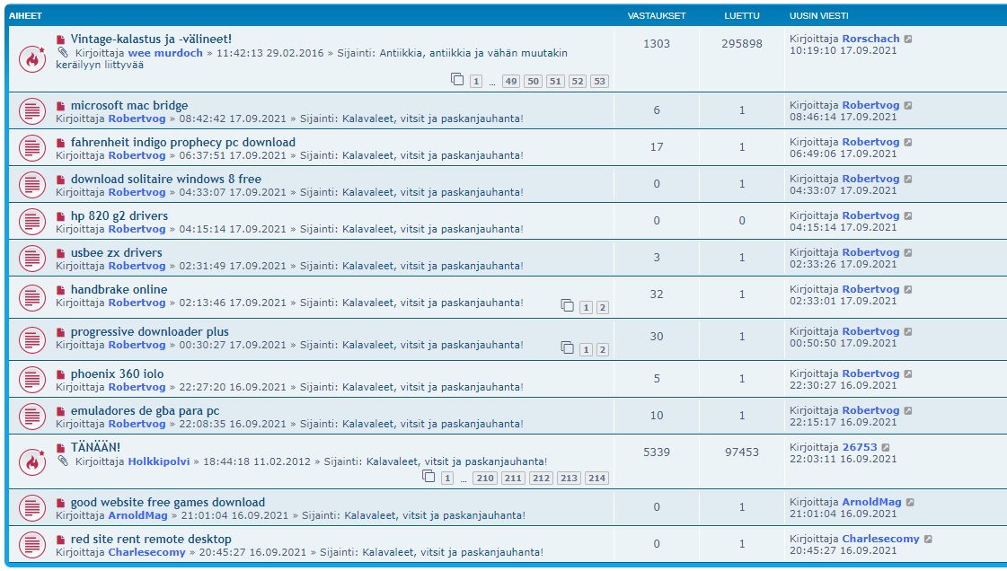Click the hot topic icon for TÄNÄÄN! thread
Screen dimensions: 1007x571
pyautogui.click(x=32, y=461)
